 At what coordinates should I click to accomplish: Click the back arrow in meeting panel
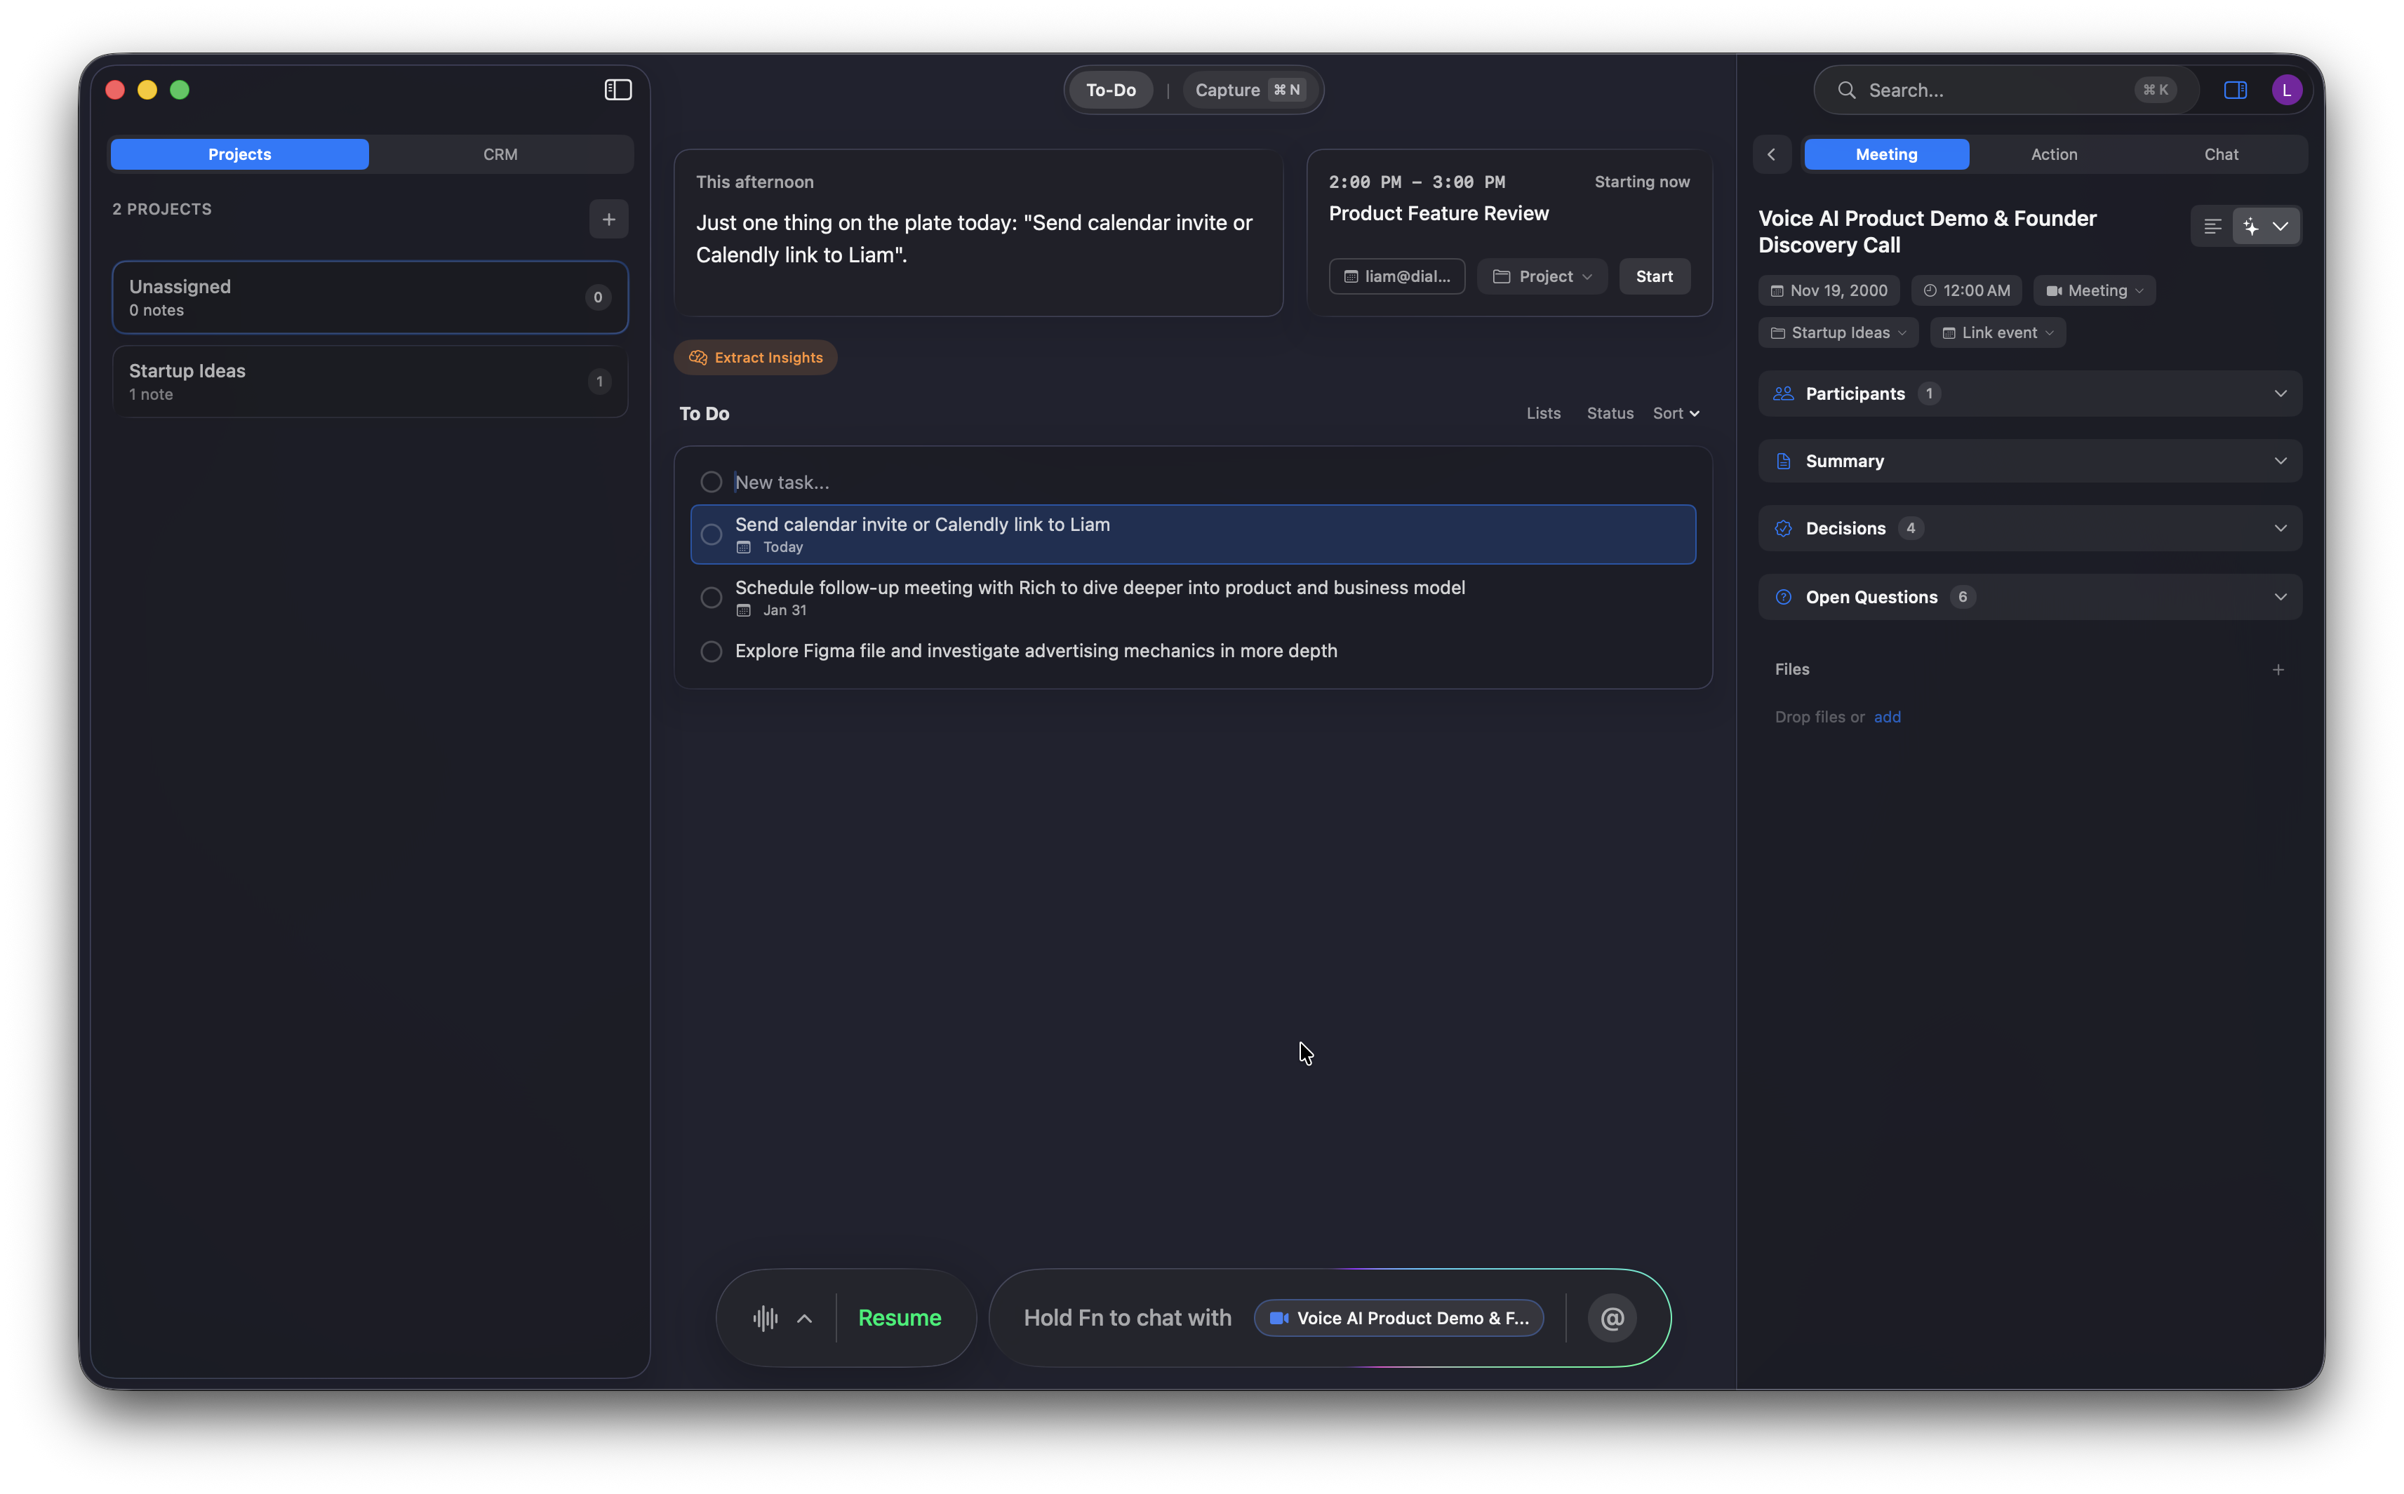[1771, 154]
